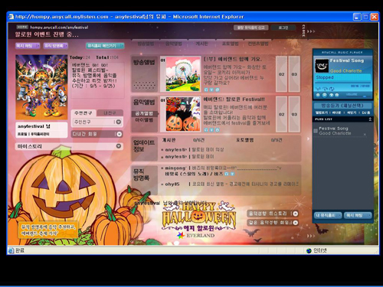Click second blue icon under broadcast album description
Image resolution: width=383 pixels, height=287 pixels.
click(211, 90)
